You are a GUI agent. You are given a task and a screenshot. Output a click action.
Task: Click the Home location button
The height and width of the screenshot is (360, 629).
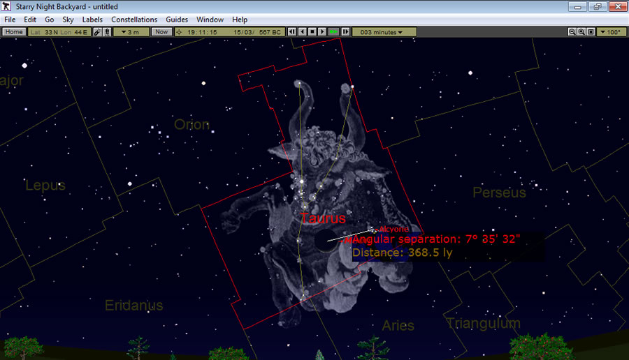pos(14,32)
